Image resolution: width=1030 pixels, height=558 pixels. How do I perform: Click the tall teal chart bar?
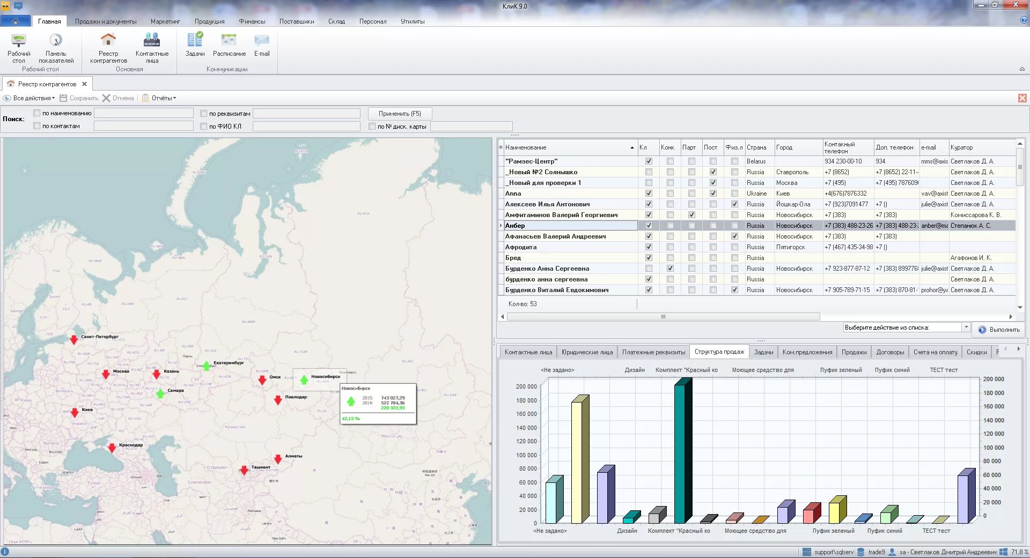point(682,451)
